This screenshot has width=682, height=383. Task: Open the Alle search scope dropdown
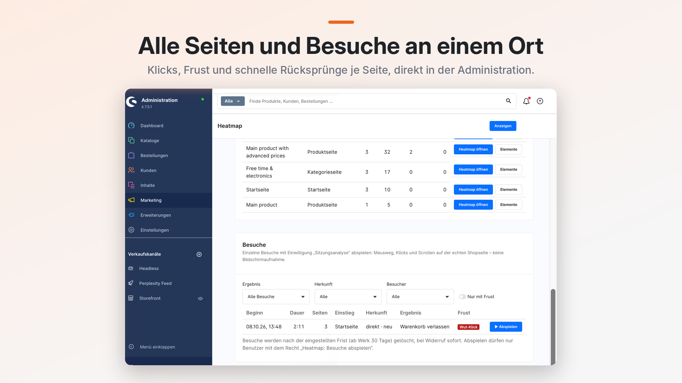pos(233,101)
